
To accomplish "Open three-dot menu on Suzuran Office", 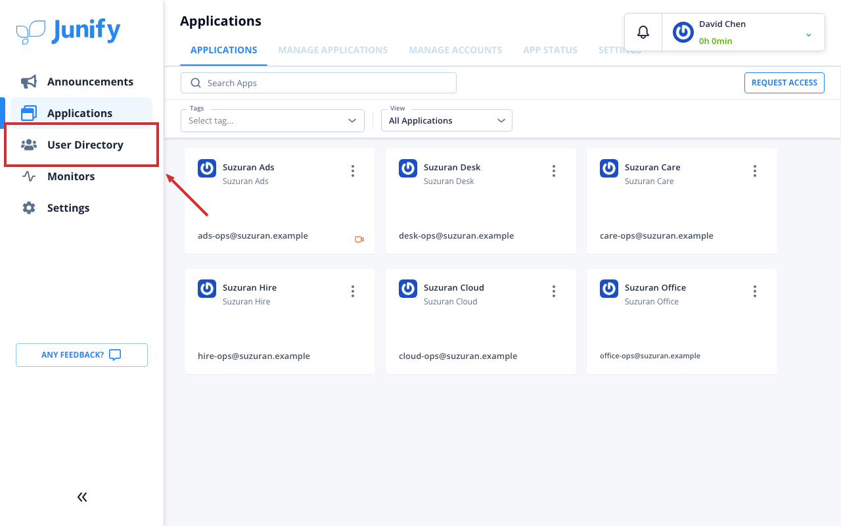I will point(755,291).
